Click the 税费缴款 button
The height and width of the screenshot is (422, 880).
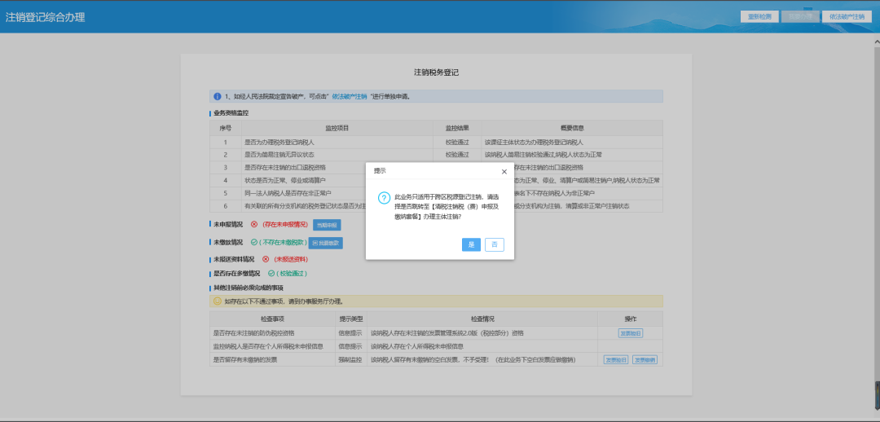pos(326,243)
